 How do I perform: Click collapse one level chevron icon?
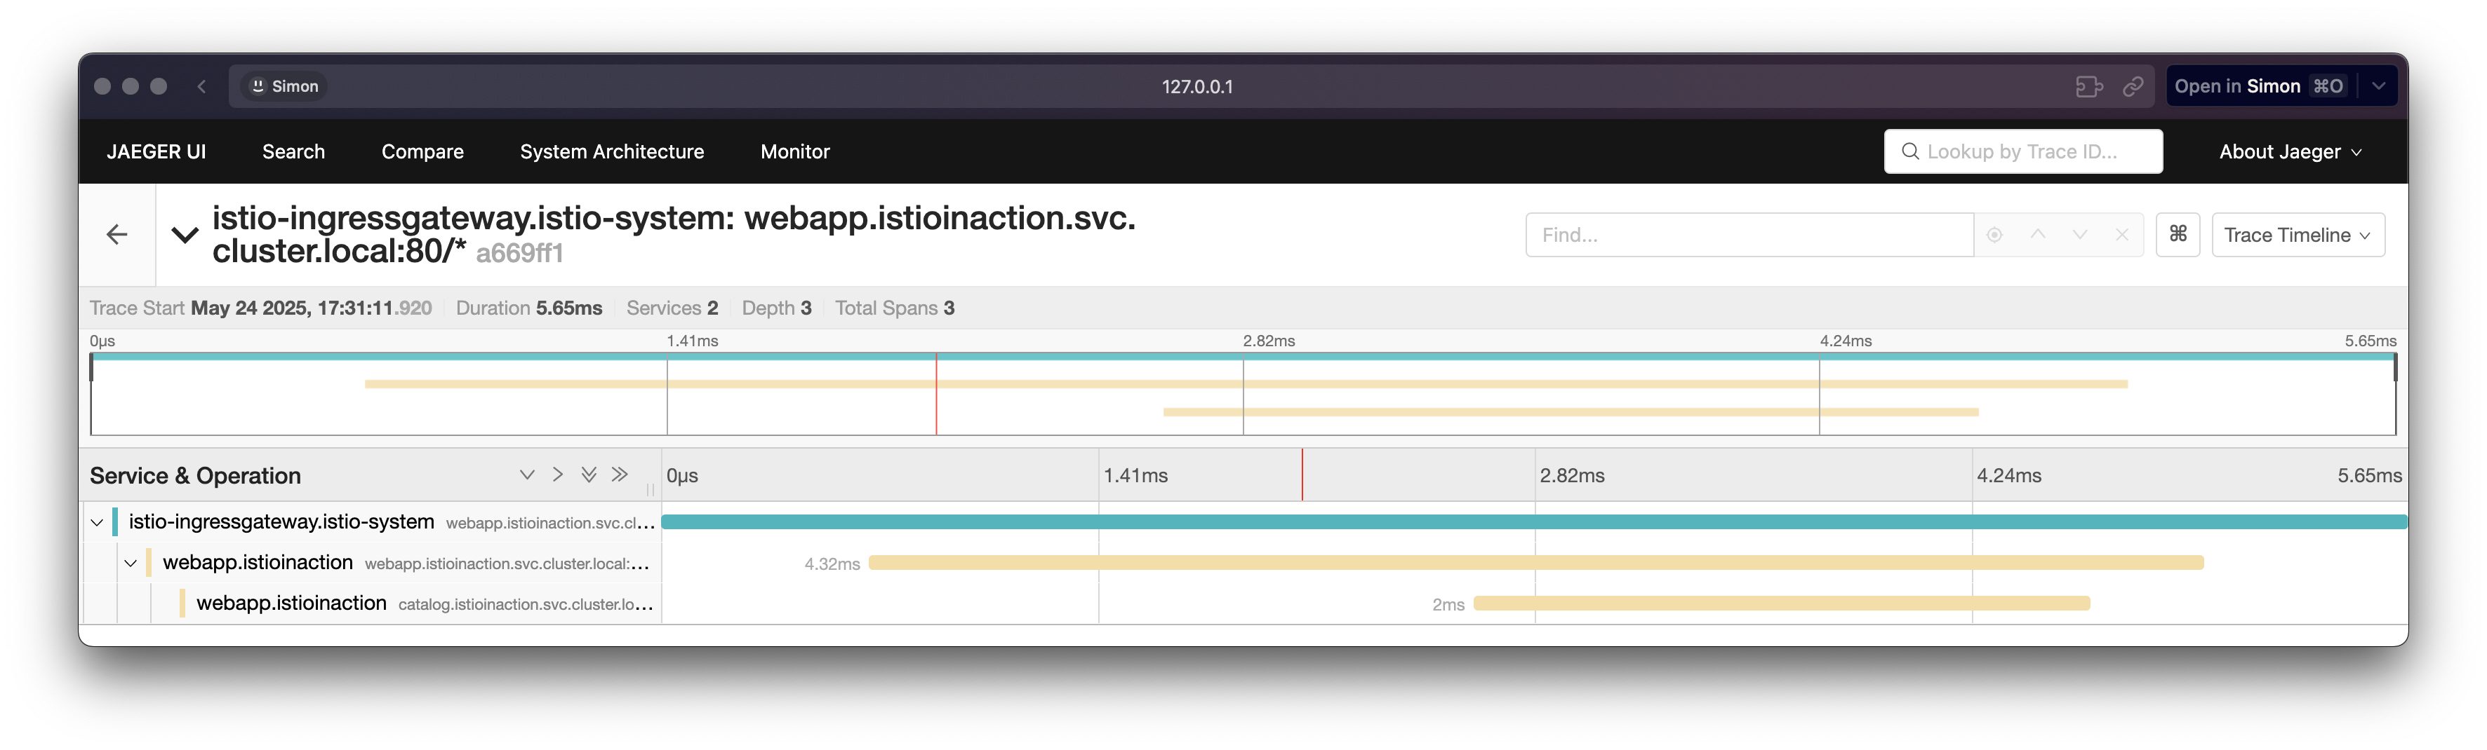pyautogui.click(x=557, y=475)
